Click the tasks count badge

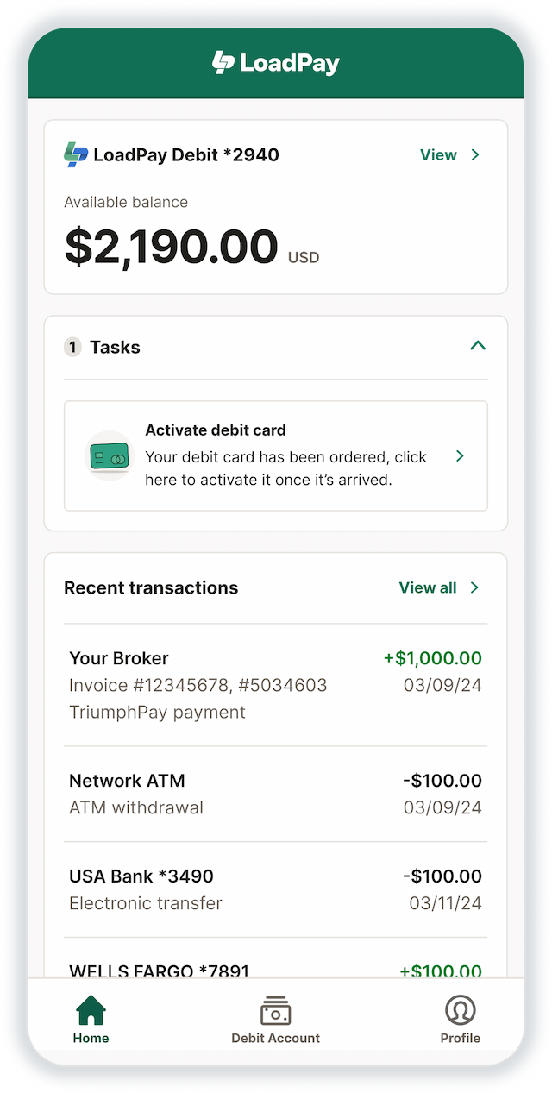tap(73, 347)
